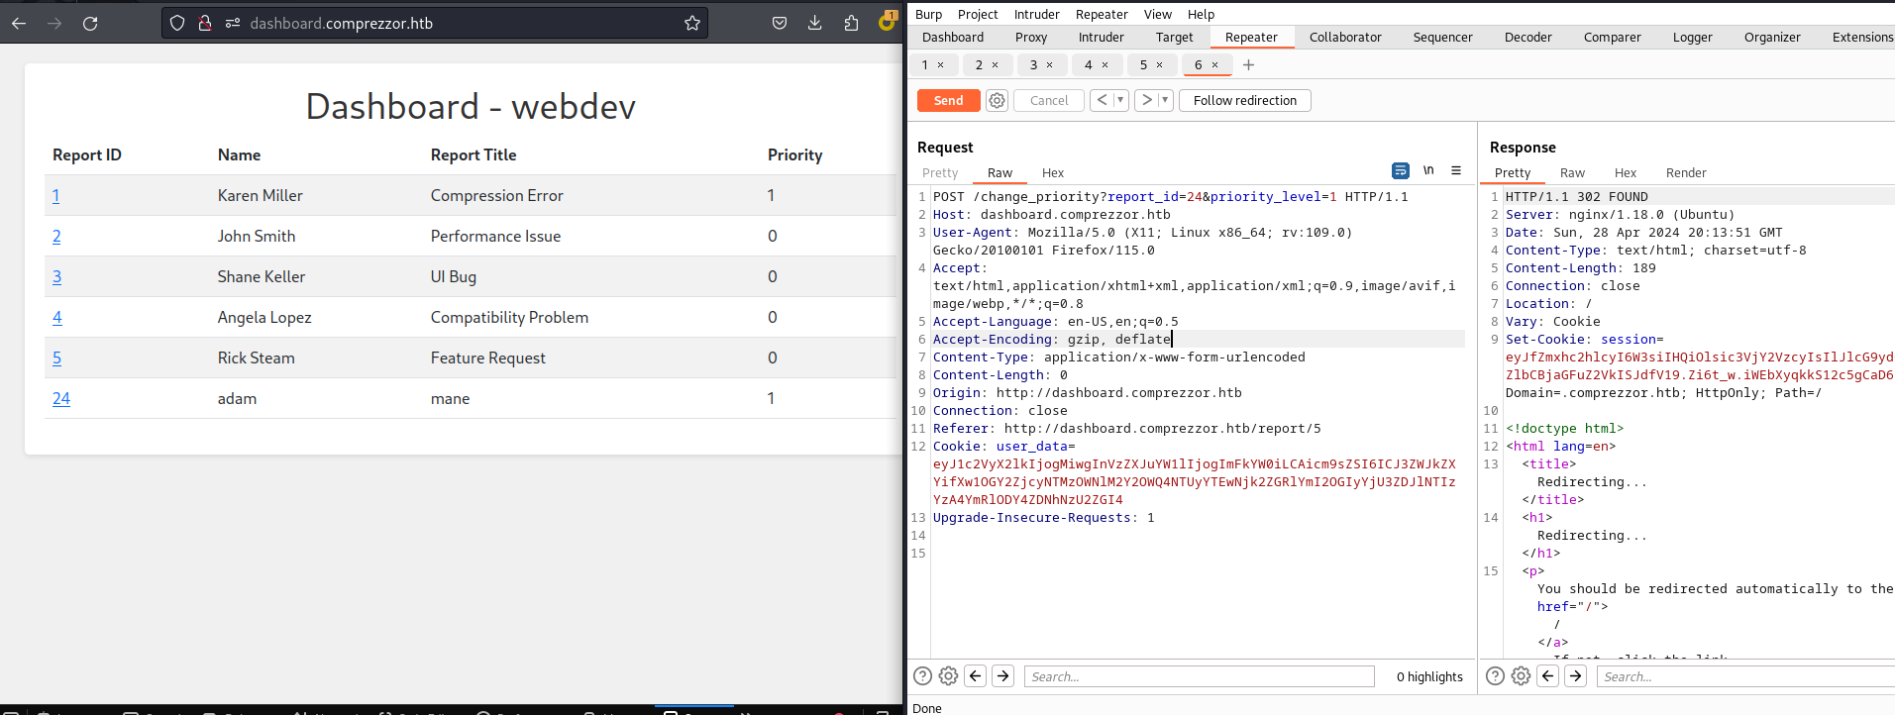Close Repeater tab 3
Viewport: 1895px width, 715px height.
coord(1050,65)
